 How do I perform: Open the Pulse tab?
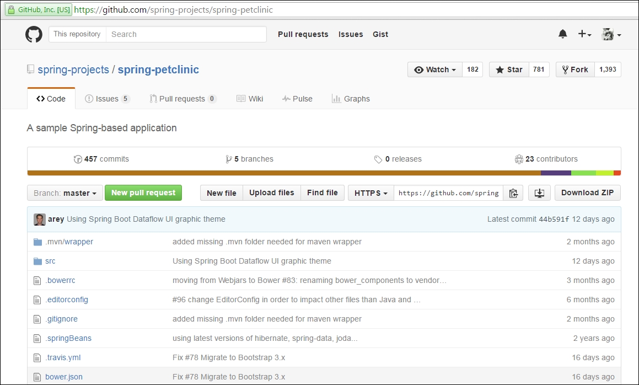pyautogui.click(x=297, y=99)
